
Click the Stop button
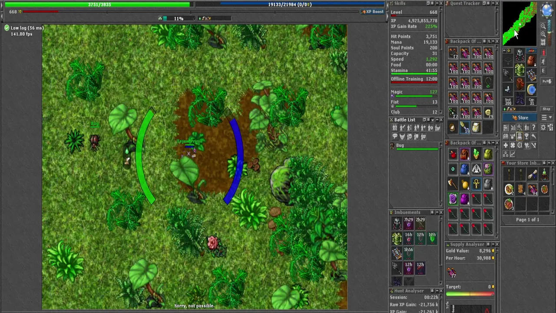(546, 109)
